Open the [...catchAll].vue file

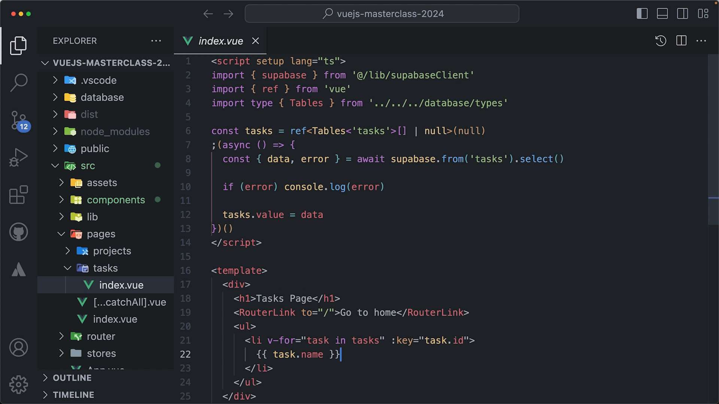pyautogui.click(x=129, y=302)
